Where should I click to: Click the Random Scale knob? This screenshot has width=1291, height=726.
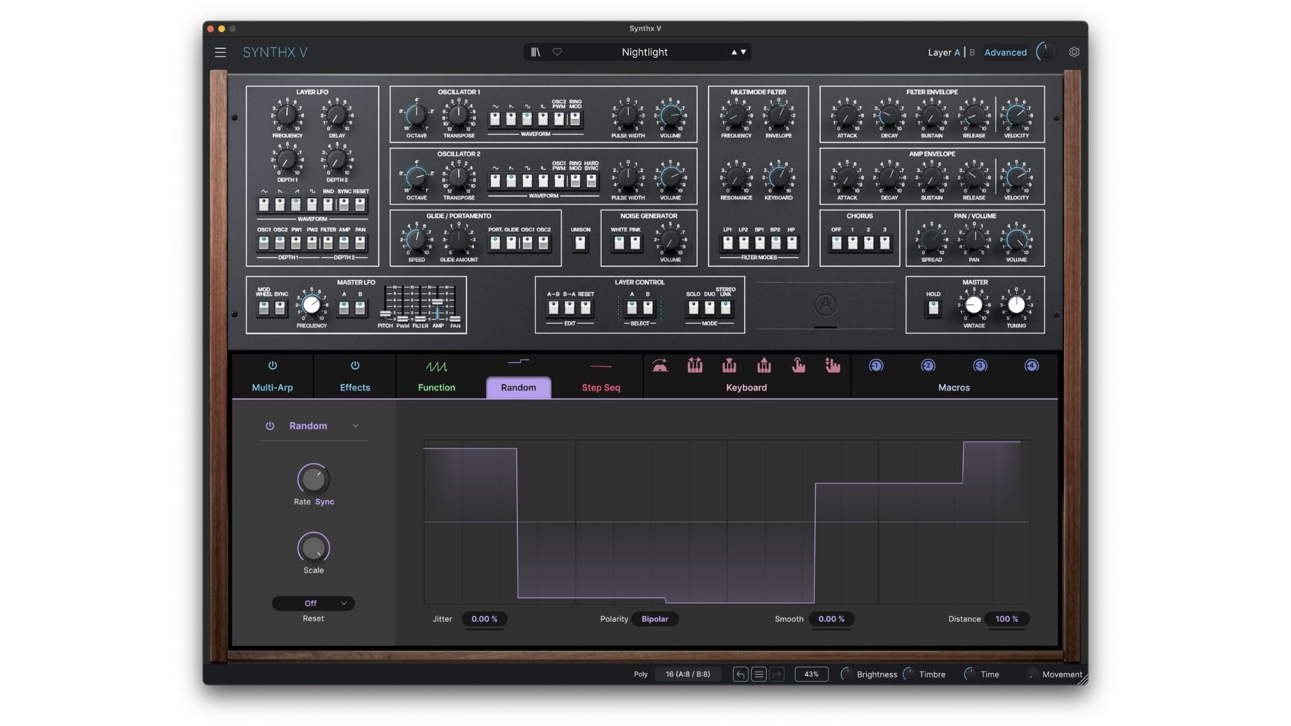313,548
